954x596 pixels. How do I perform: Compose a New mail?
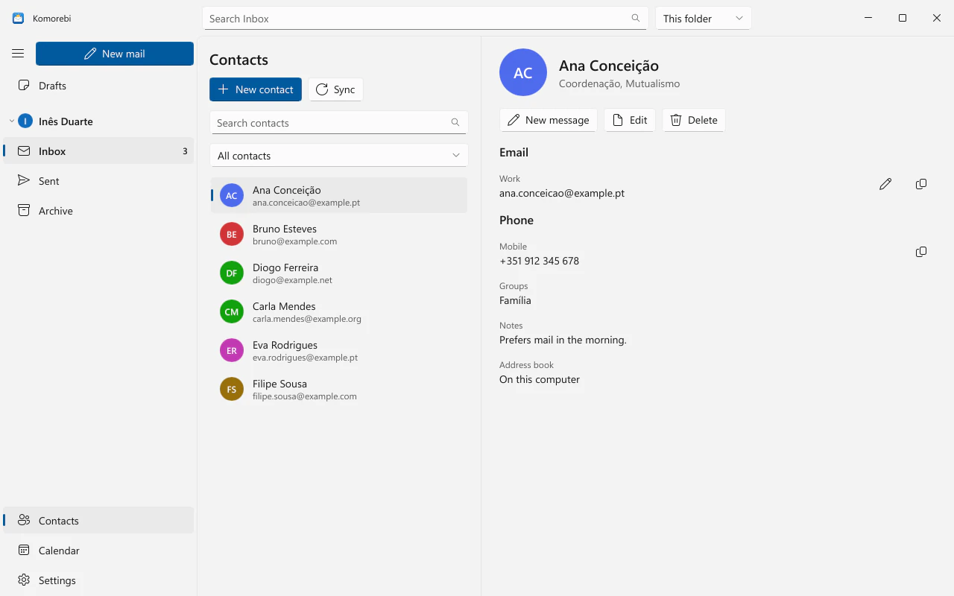(115, 54)
